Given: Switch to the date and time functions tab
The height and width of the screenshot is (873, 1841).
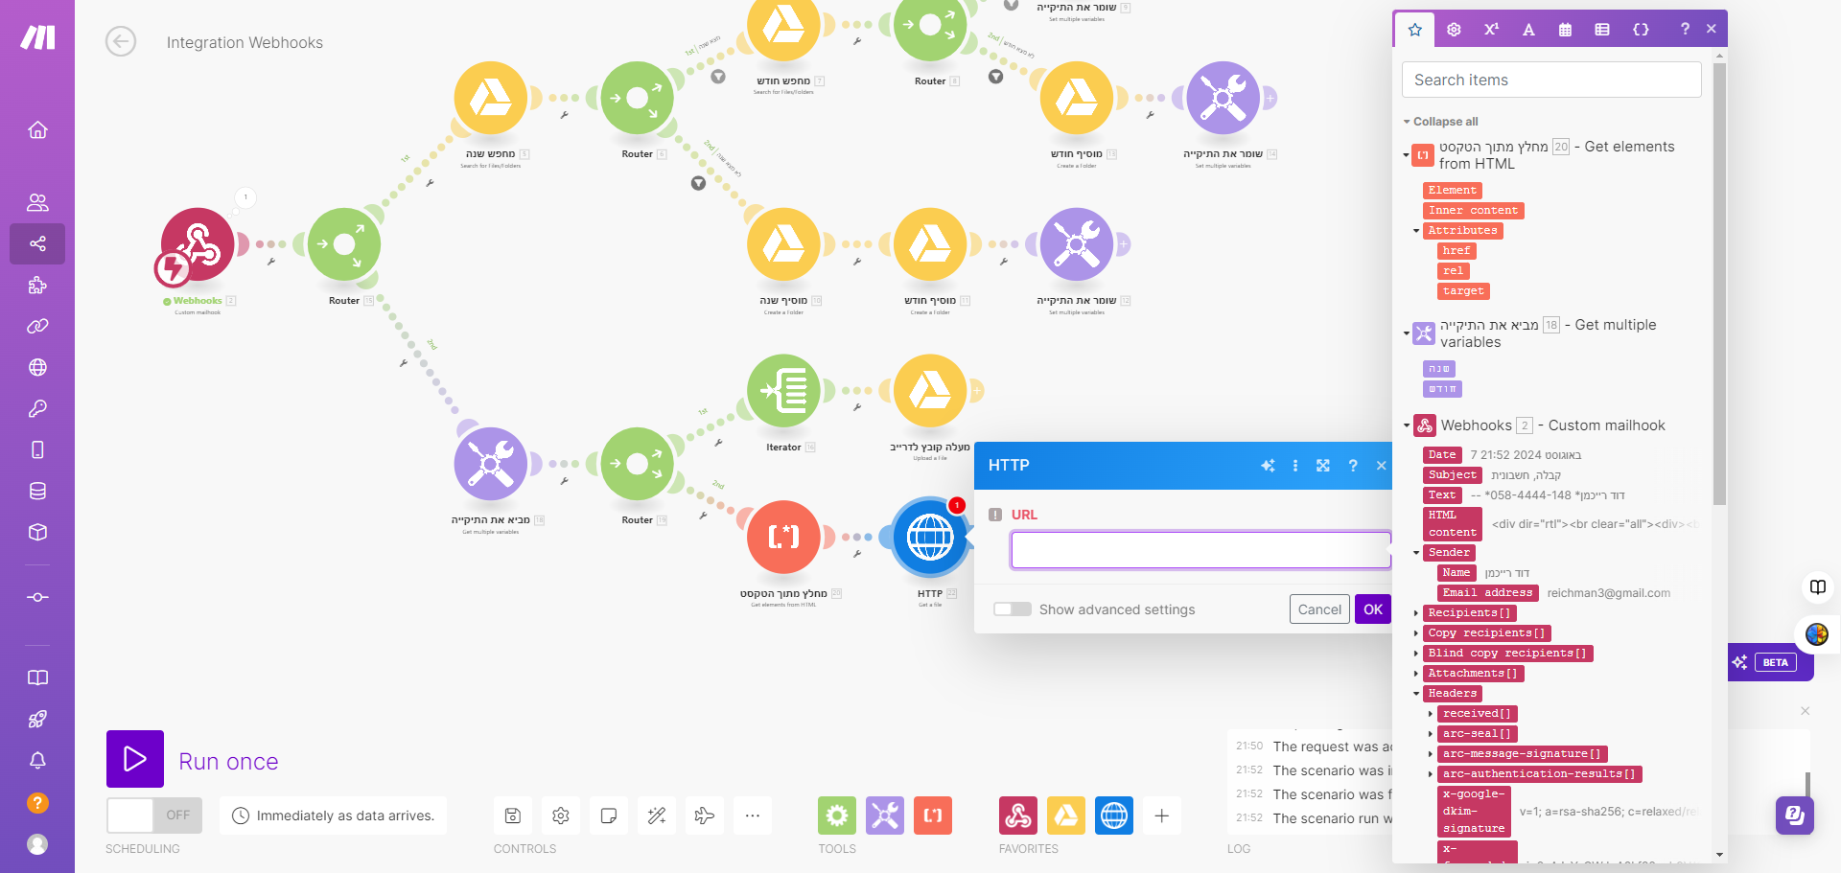Looking at the screenshot, I should 1565,30.
